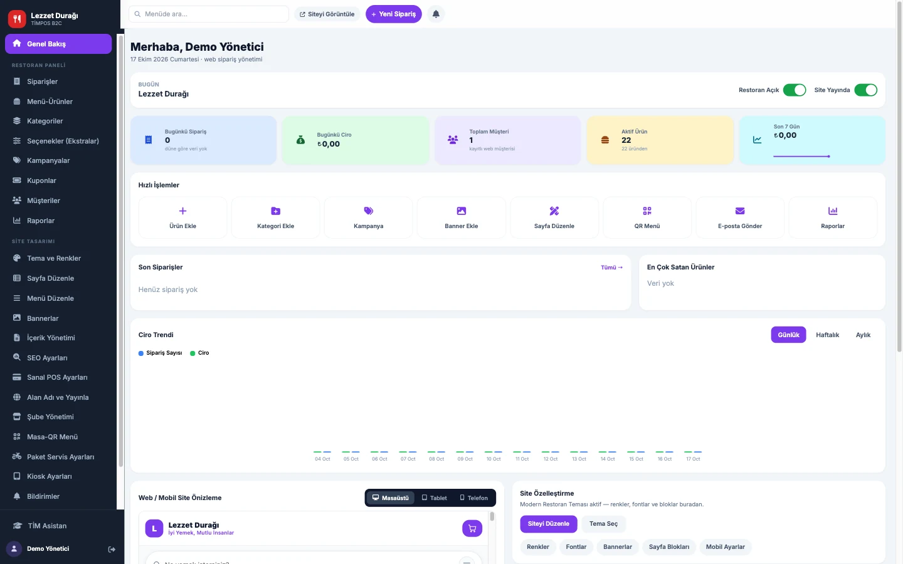Click the Son 7 Gün sparkline slider
The width and height of the screenshot is (903, 564).
[x=801, y=156]
